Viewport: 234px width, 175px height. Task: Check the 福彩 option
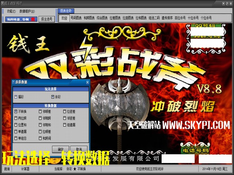pos(16,97)
